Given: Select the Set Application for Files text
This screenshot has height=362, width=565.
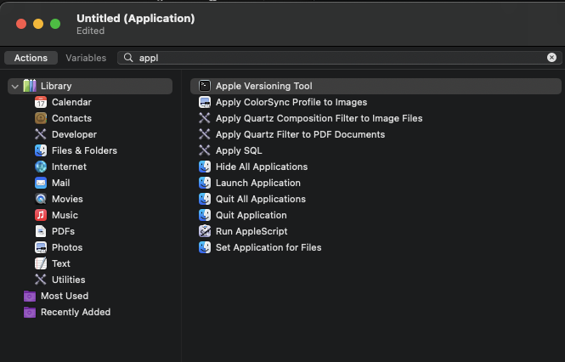Looking at the screenshot, I should tap(268, 247).
